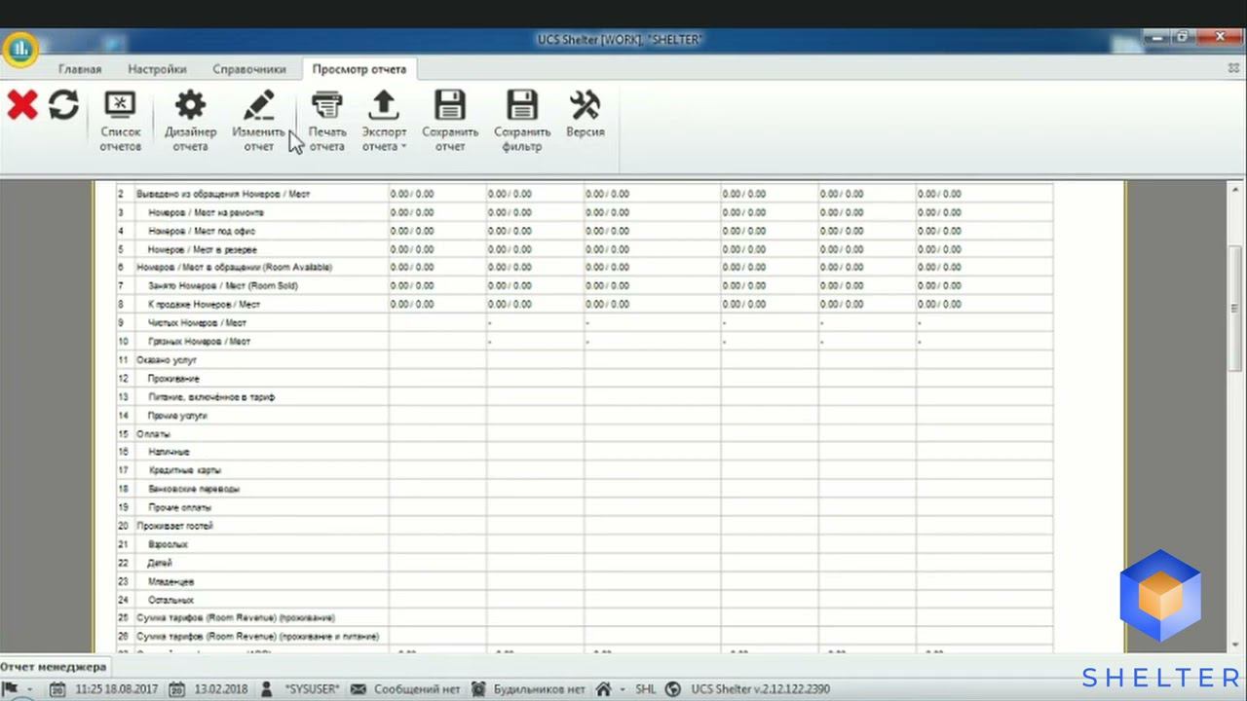Click the user icon beside SYSUSER
The width and height of the screenshot is (1247, 701).
[267, 689]
